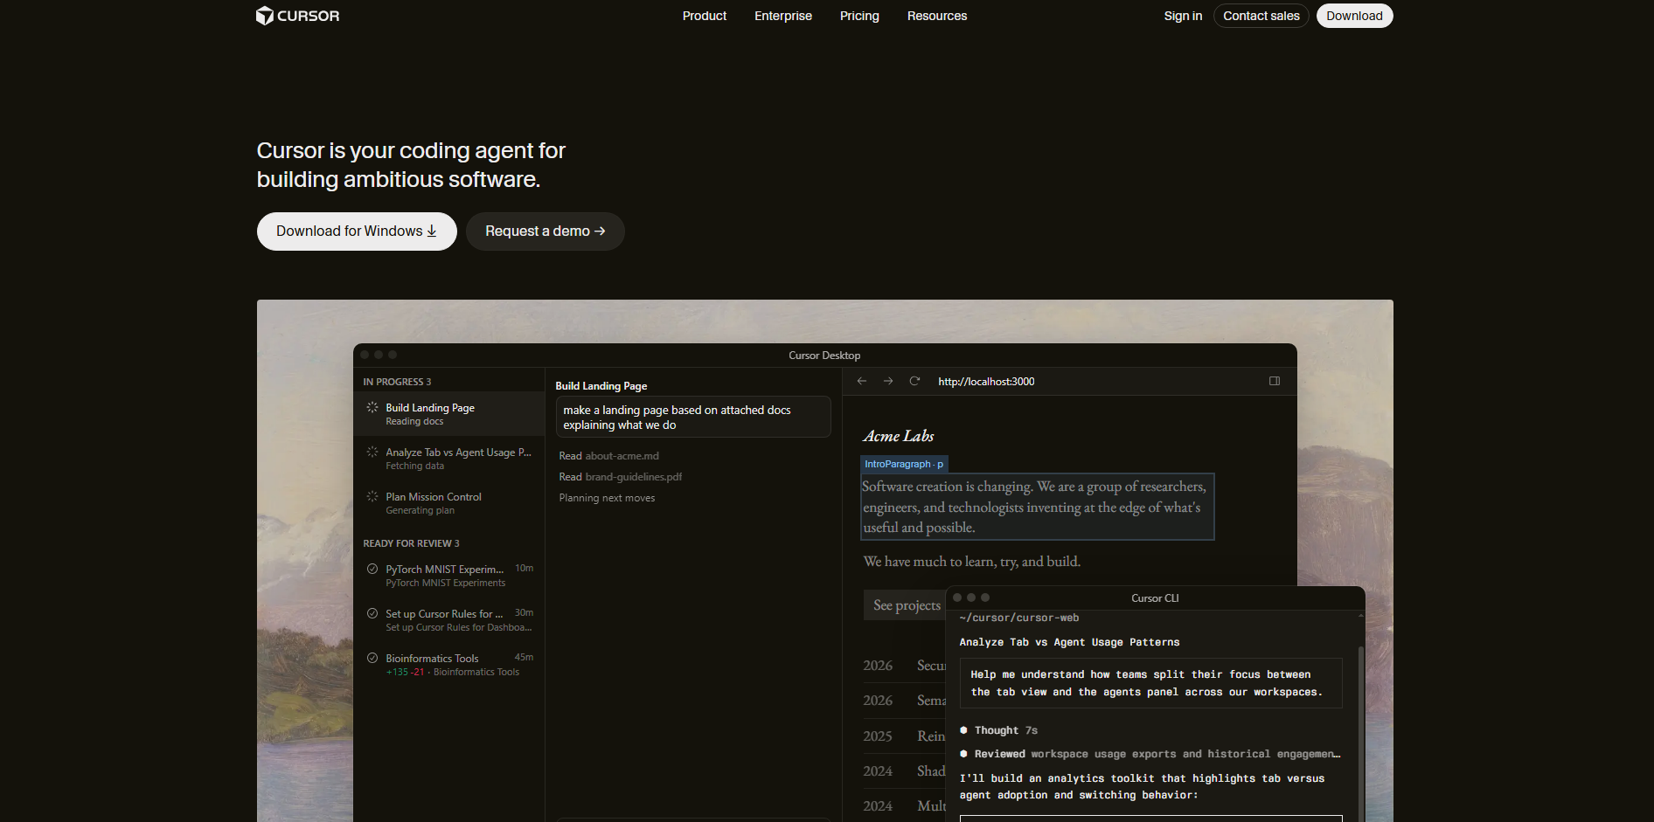This screenshot has width=1654, height=822.
Task: Click Read about-acme.md step
Action: (x=609, y=456)
